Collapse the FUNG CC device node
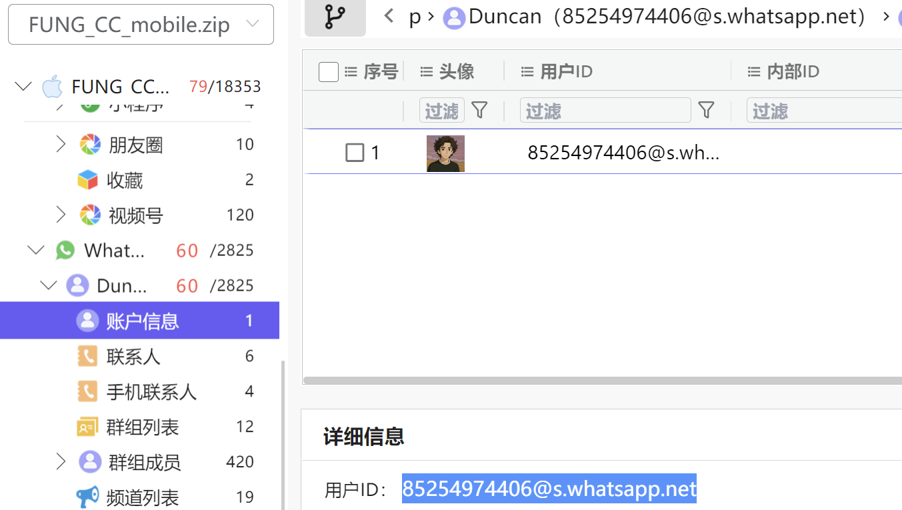The height and width of the screenshot is (510, 902). click(x=23, y=87)
